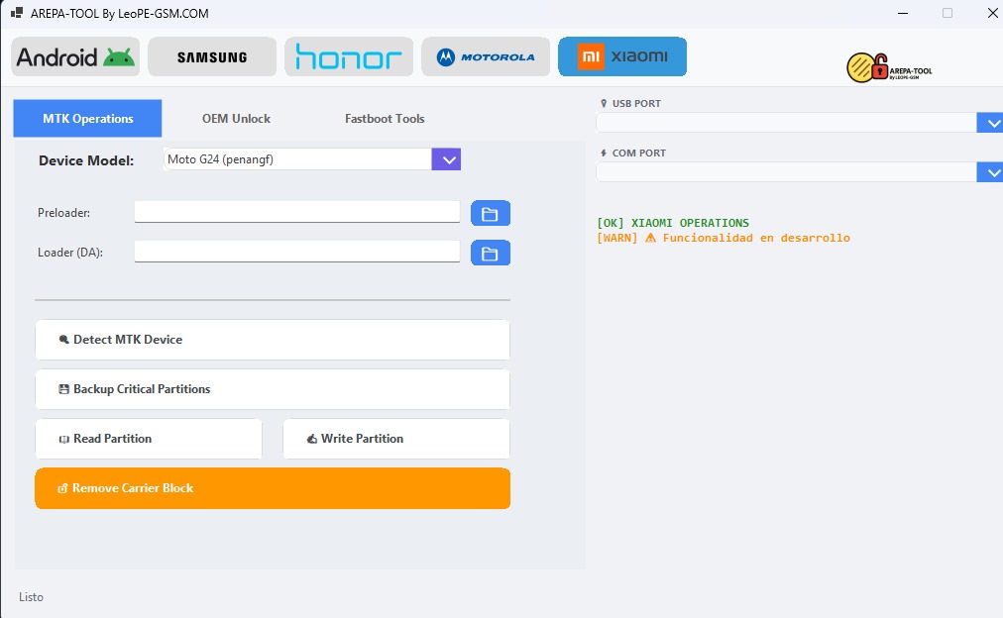Select the Samsung brand button
The width and height of the screenshot is (1003, 618).
click(212, 57)
